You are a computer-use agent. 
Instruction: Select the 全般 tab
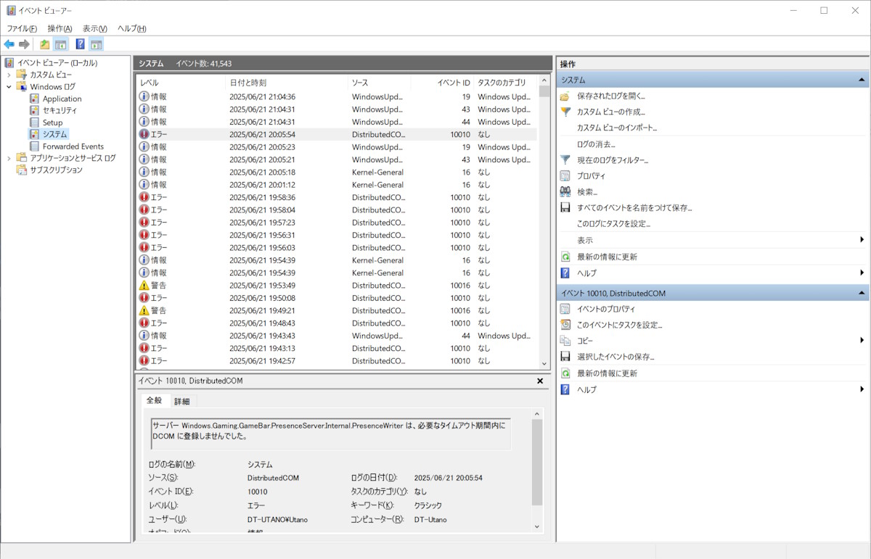click(x=155, y=400)
